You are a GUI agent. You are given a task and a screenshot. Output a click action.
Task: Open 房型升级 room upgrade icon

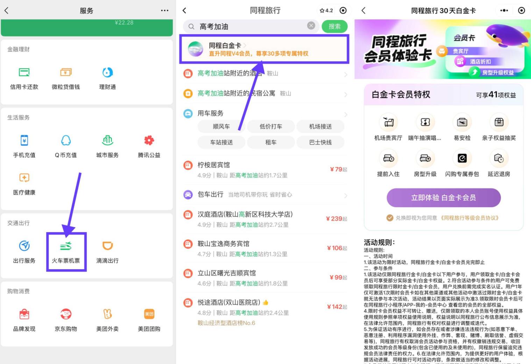coord(425,159)
